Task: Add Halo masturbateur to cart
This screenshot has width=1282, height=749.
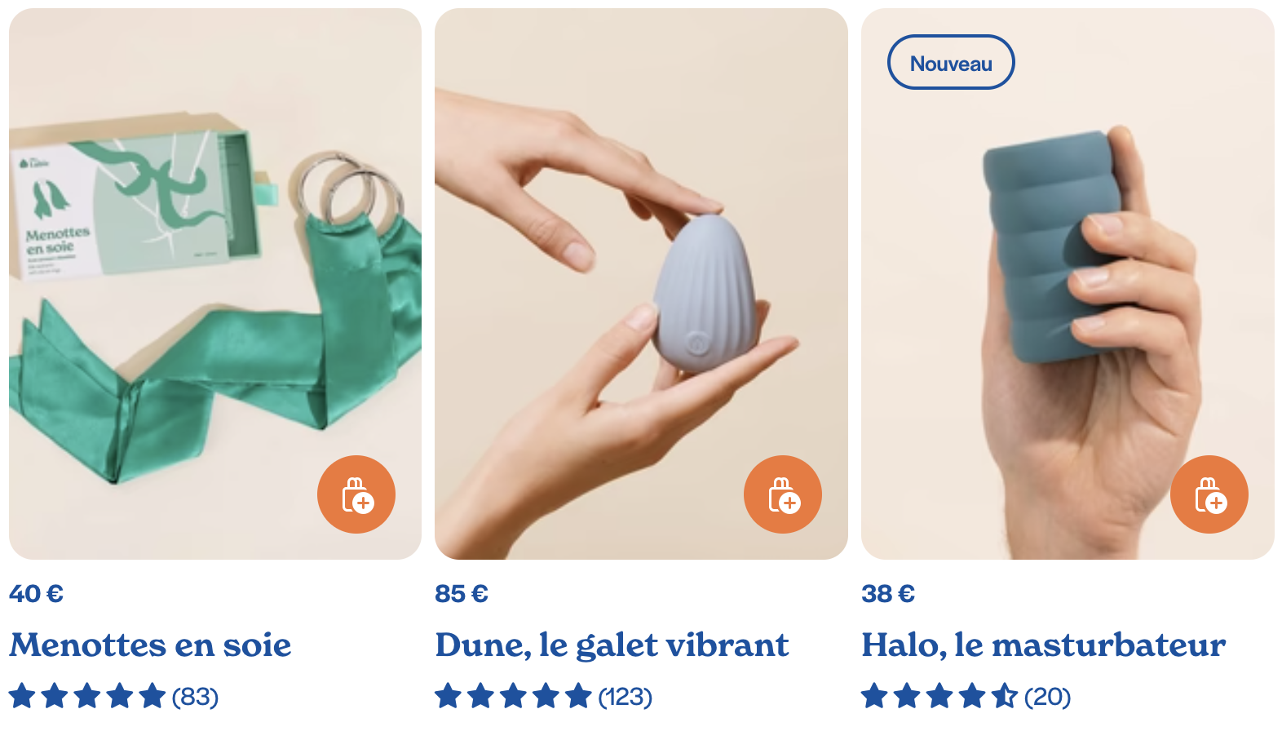Action: (x=1209, y=494)
